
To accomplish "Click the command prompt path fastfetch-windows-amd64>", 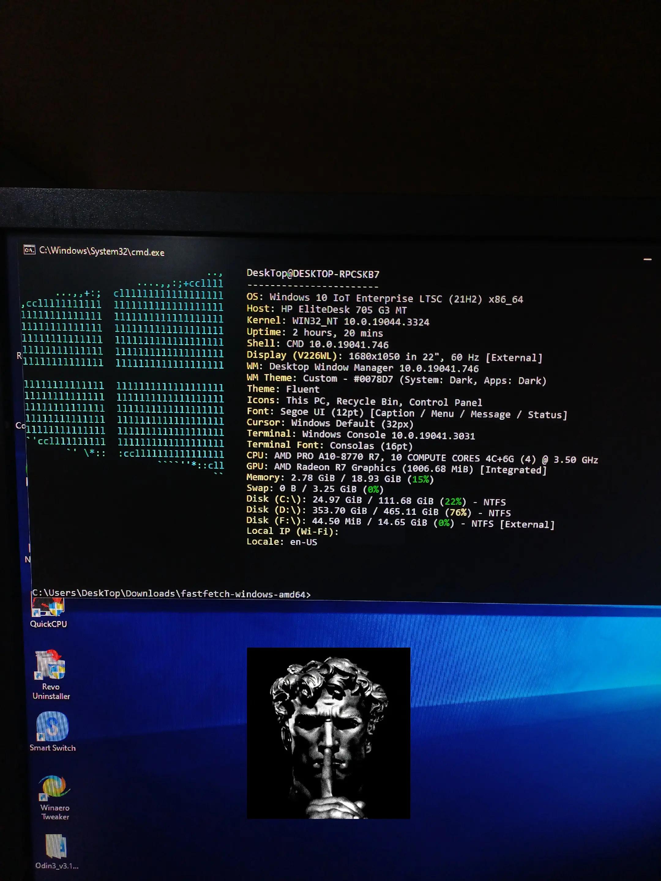I will [171, 594].
